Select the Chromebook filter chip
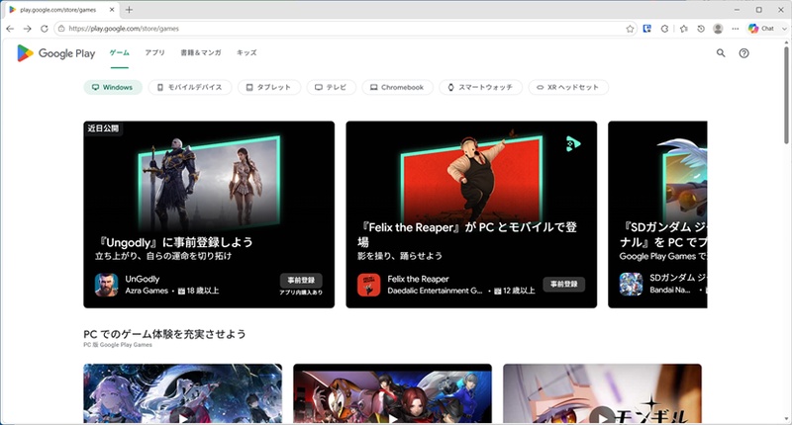The height and width of the screenshot is (425, 792). 398,87
